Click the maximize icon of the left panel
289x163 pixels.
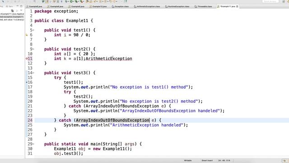pyautogui.click(x=21, y=6)
